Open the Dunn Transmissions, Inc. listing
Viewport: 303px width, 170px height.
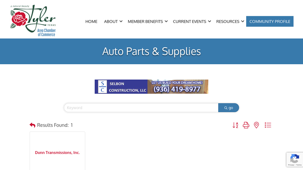(x=58, y=153)
